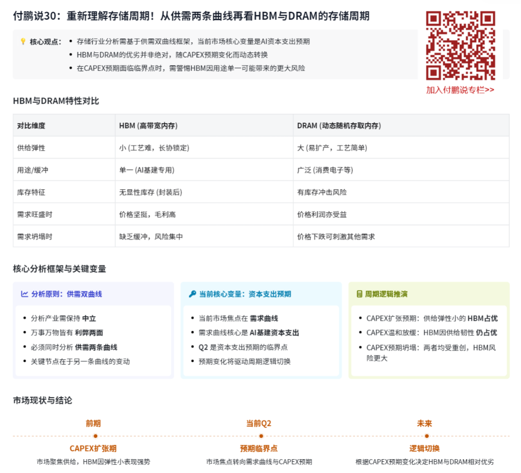Click the caption 根据CAPEX预期变化决定HBM与DRAM相对优劣

424,462
